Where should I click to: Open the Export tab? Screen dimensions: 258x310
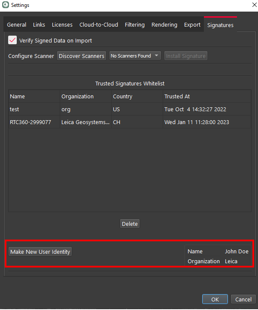(x=192, y=25)
